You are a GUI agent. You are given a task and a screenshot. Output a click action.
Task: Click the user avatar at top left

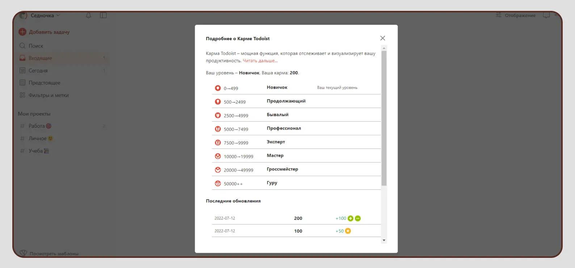tap(23, 15)
